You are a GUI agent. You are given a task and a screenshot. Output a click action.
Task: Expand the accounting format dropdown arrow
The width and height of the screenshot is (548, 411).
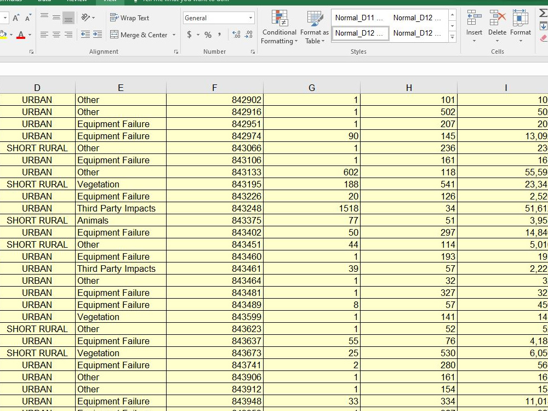(x=198, y=35)
